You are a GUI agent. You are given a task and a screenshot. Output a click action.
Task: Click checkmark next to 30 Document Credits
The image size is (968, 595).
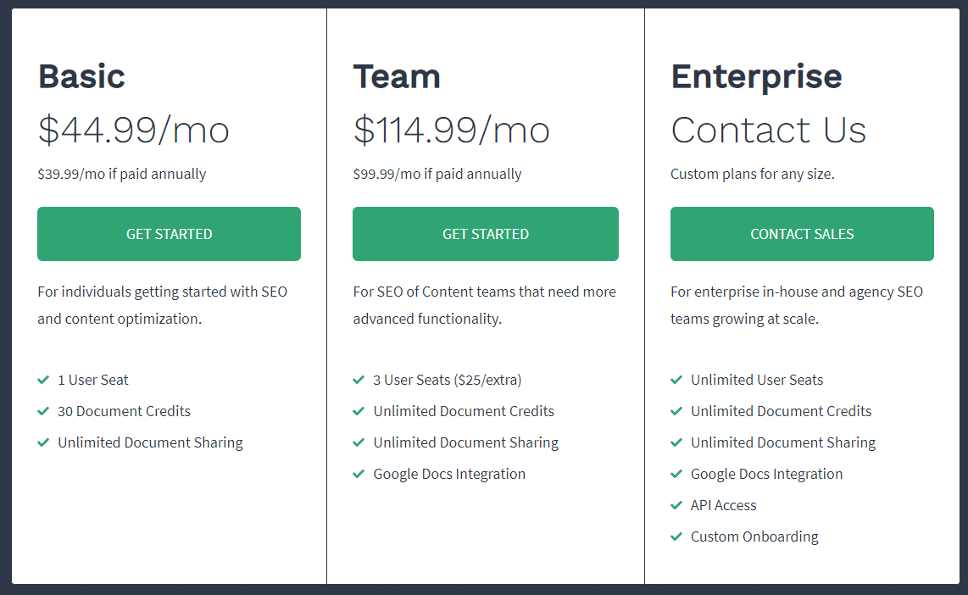(x=43, y=411)
